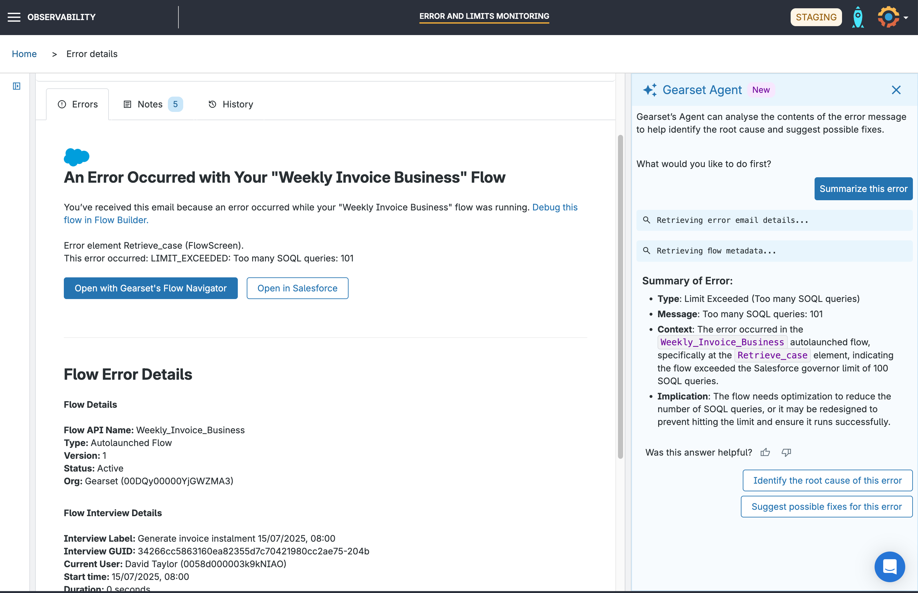Viewport: 918px width, 593px height.
Task: Open the hamburger navigation menu
Action: pos(14,17)
